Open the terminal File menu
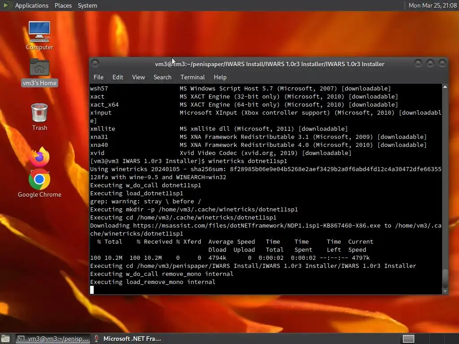This screenshot has width=459, height=344. point(98,77)
